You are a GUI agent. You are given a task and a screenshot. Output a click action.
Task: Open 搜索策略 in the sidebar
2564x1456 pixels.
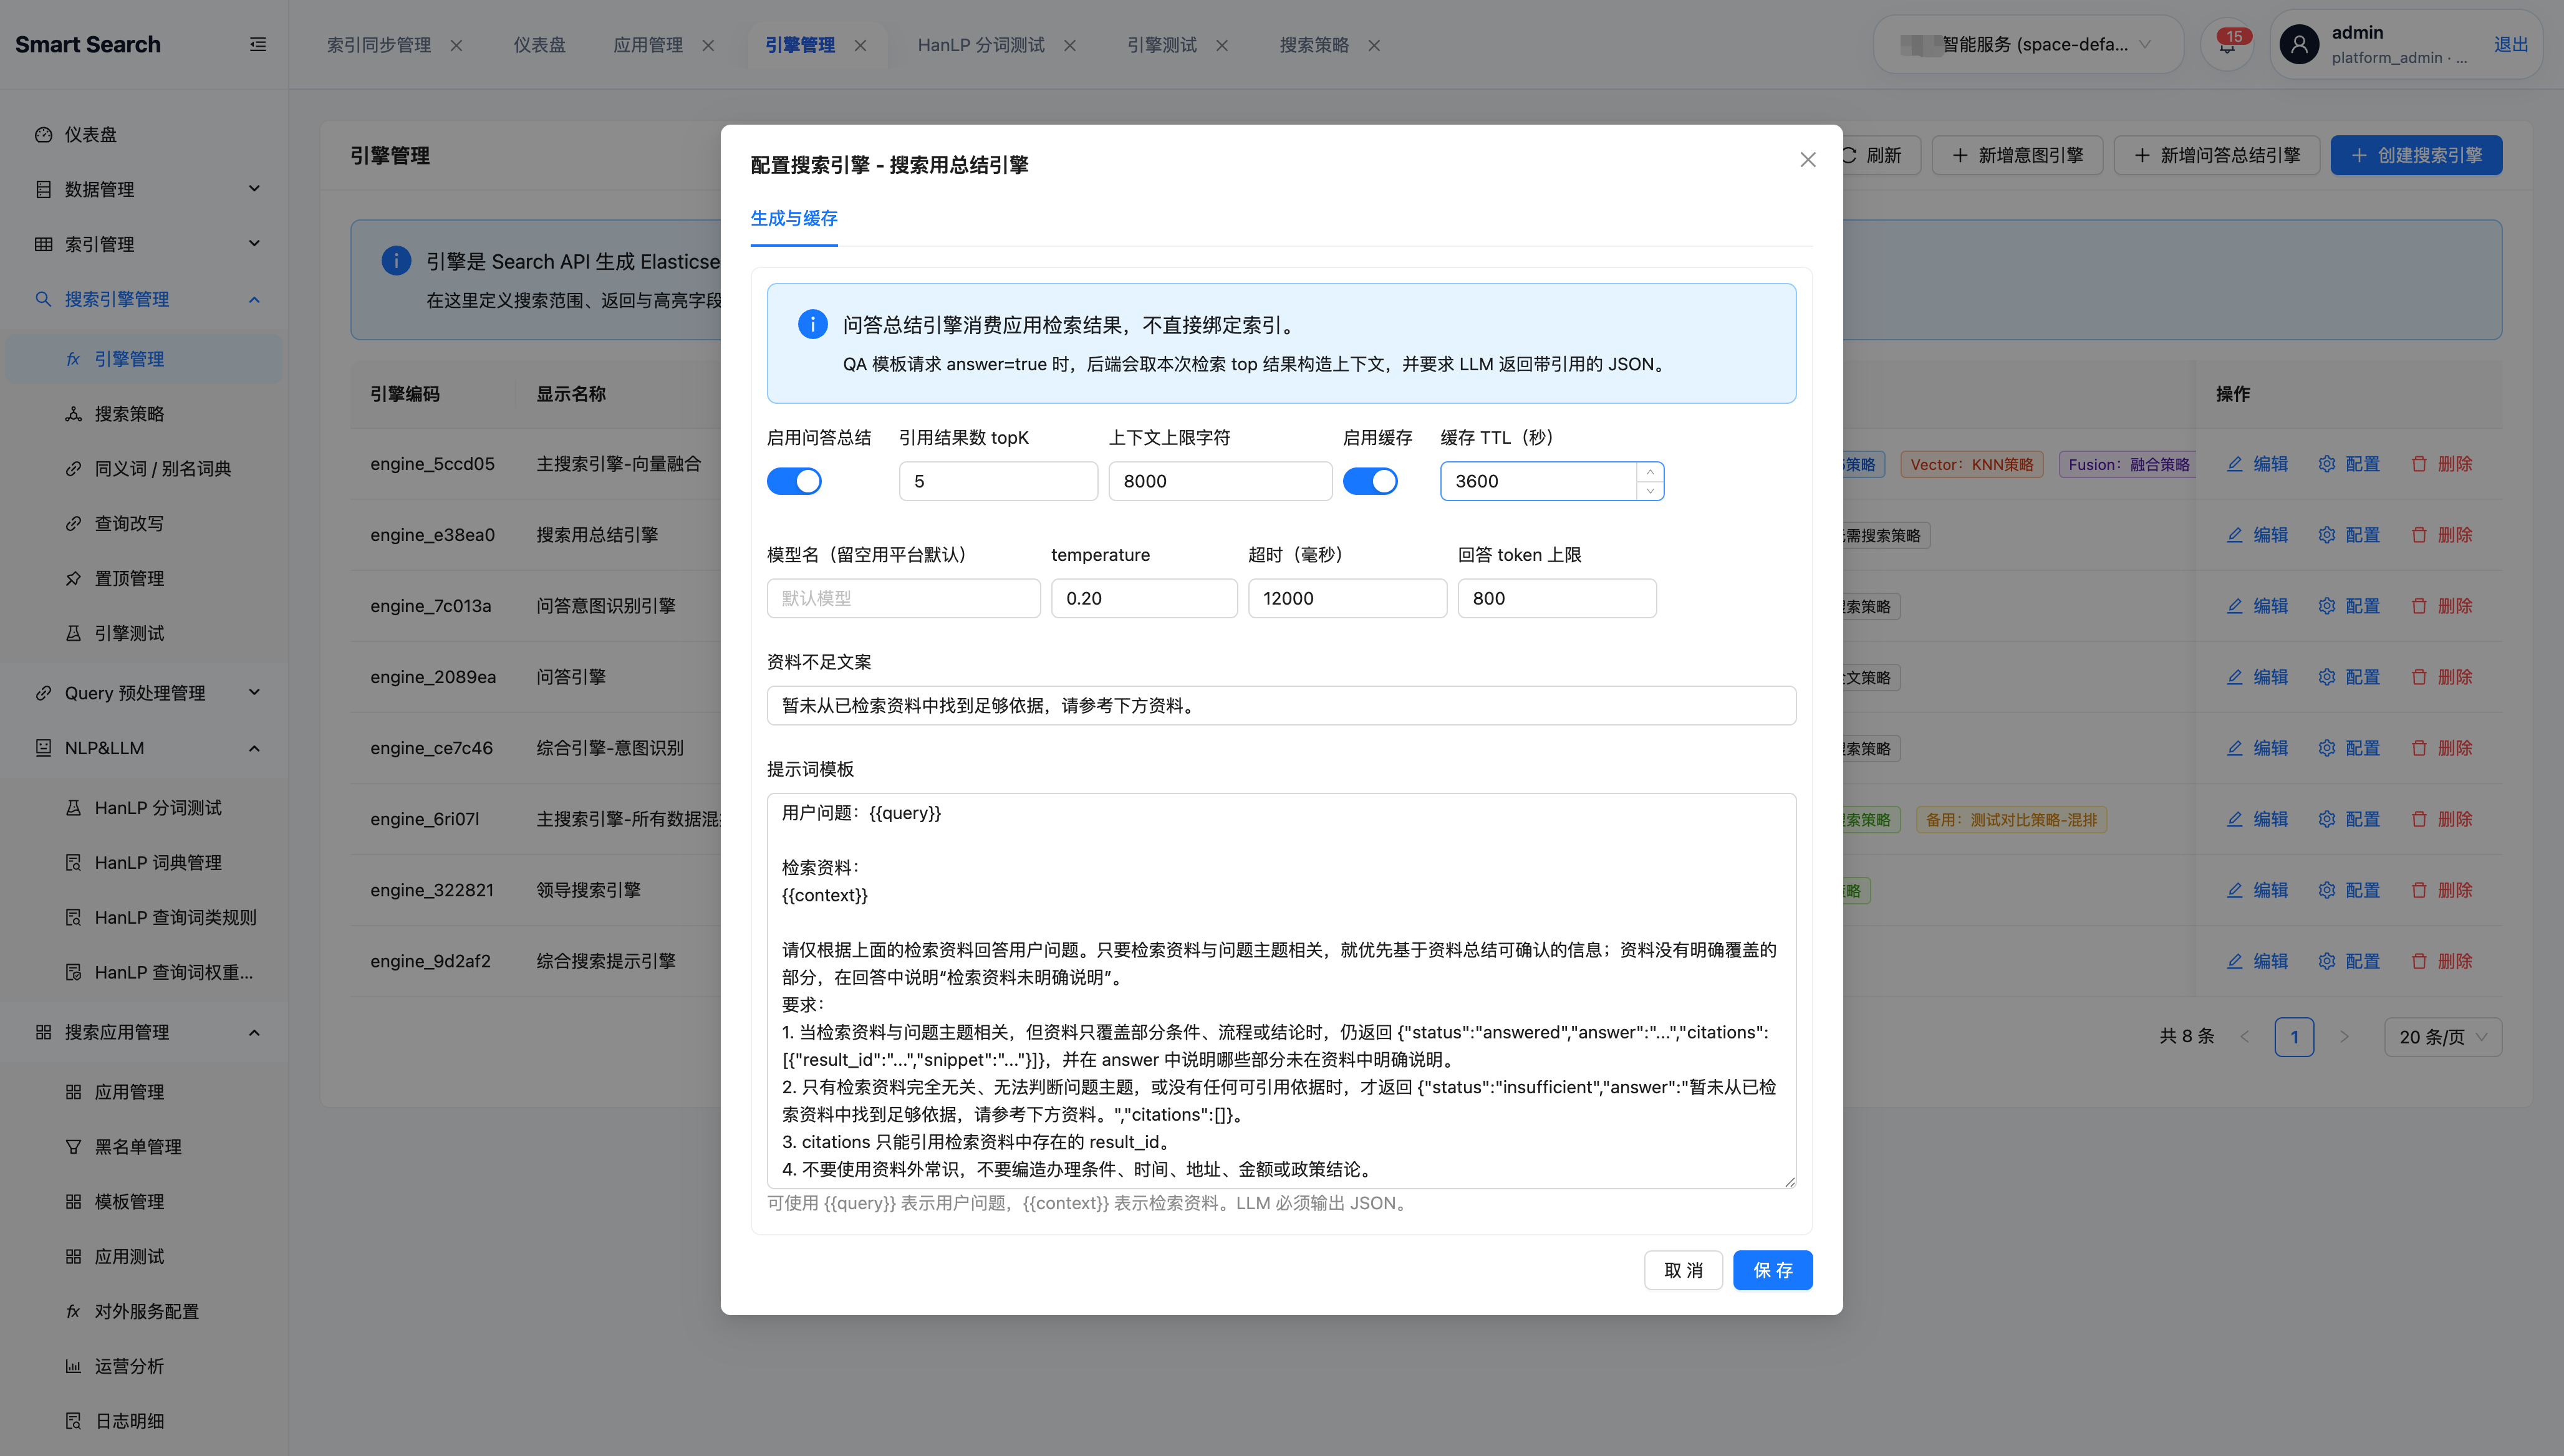pyautogui.click(x=144, y=413)
